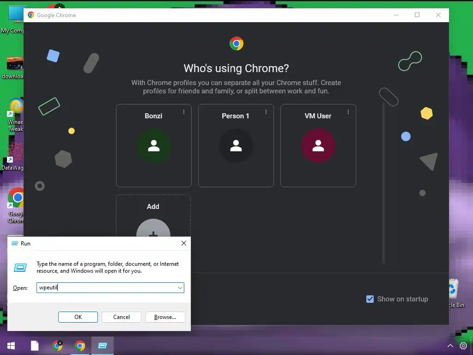
Task: Open more options for VM User profile
Action: pos(348,112)
